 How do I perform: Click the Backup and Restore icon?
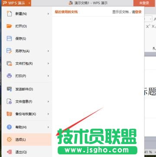(10, 114)
